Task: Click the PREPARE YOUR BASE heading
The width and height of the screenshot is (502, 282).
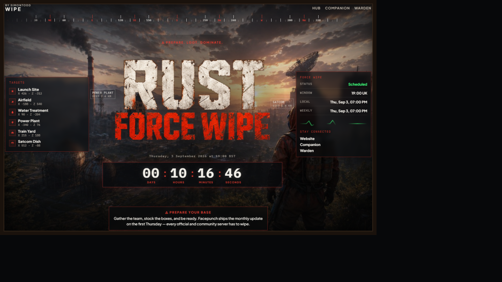Action: pyautogui.click(x=190, y=212)
